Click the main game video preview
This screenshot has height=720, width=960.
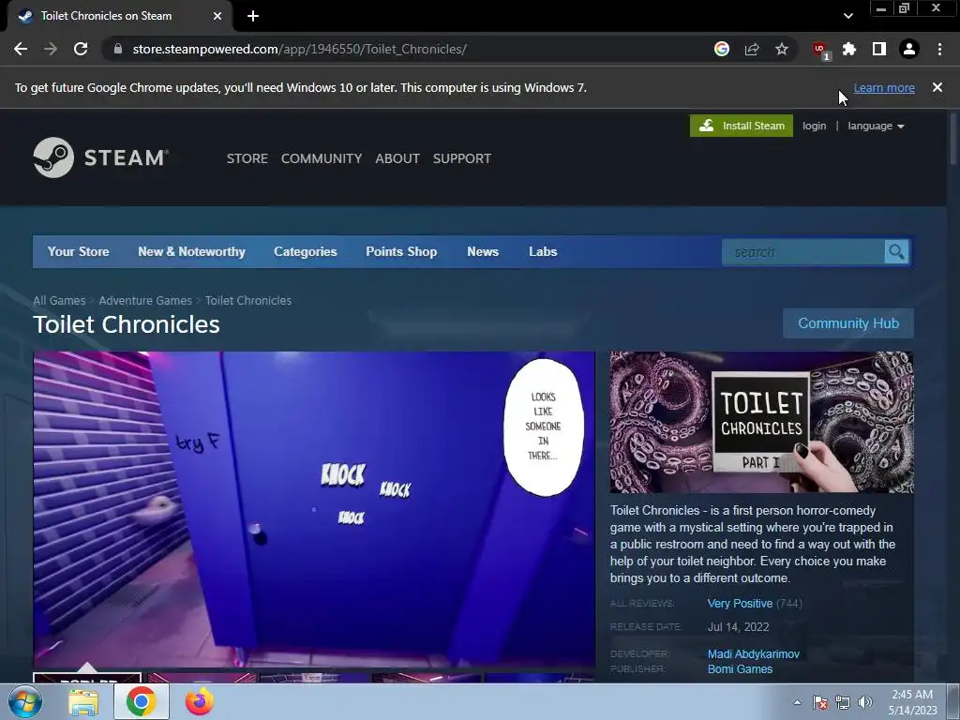[x=314, y=509]
